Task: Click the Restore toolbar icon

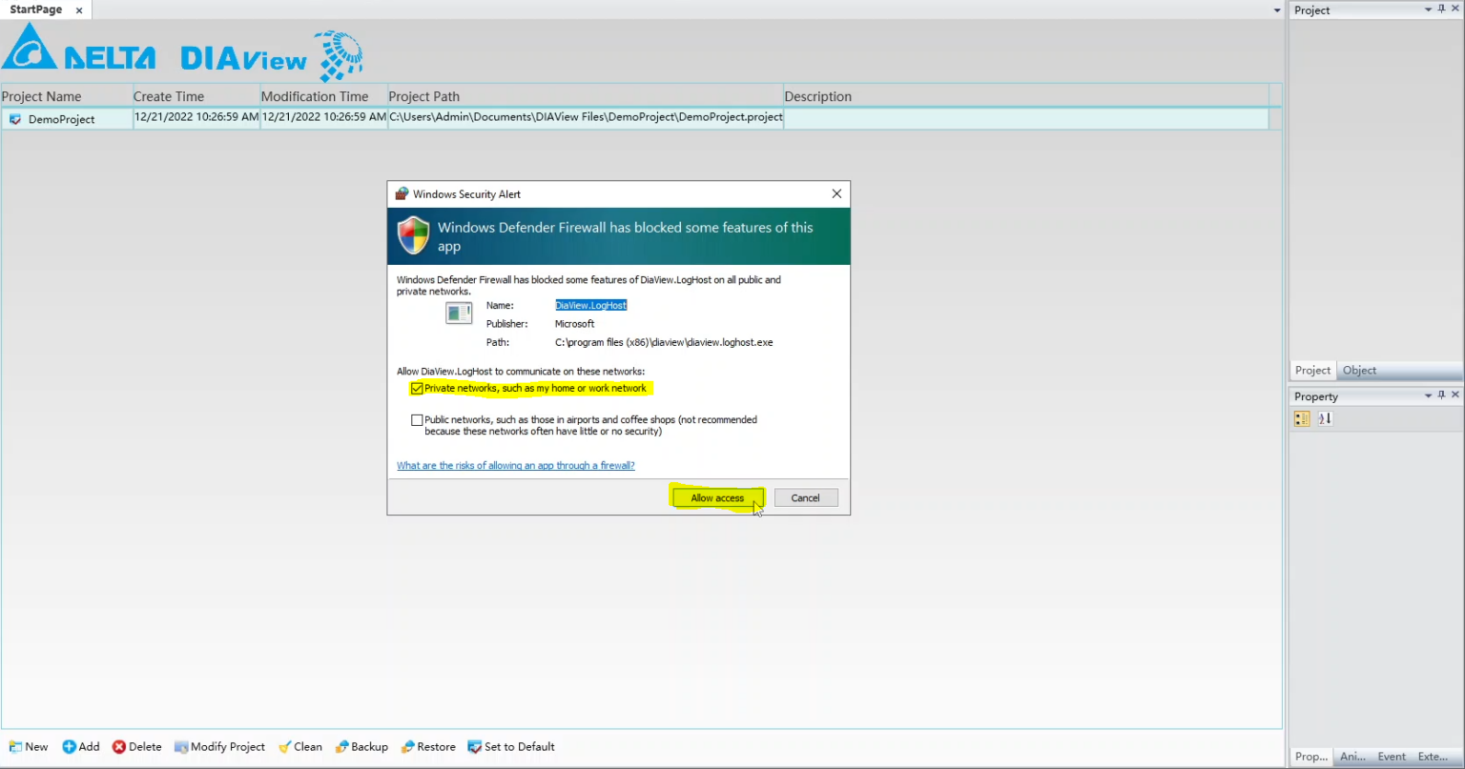Action: 408,747
